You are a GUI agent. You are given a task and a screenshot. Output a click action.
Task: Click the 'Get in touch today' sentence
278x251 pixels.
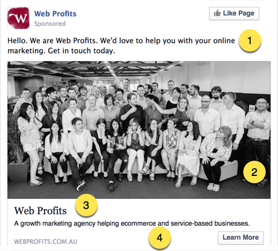(x=81, y=51)
